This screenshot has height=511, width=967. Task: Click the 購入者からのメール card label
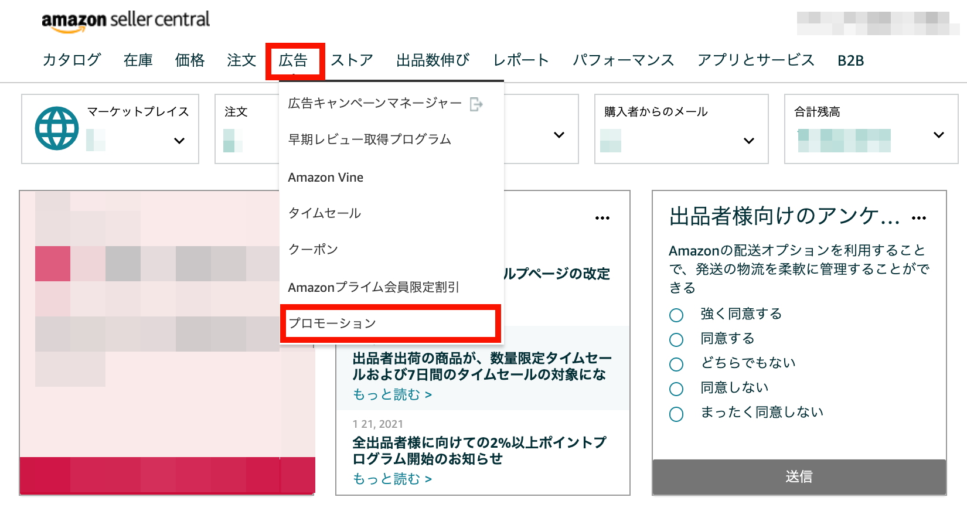[x=656, y=112]
